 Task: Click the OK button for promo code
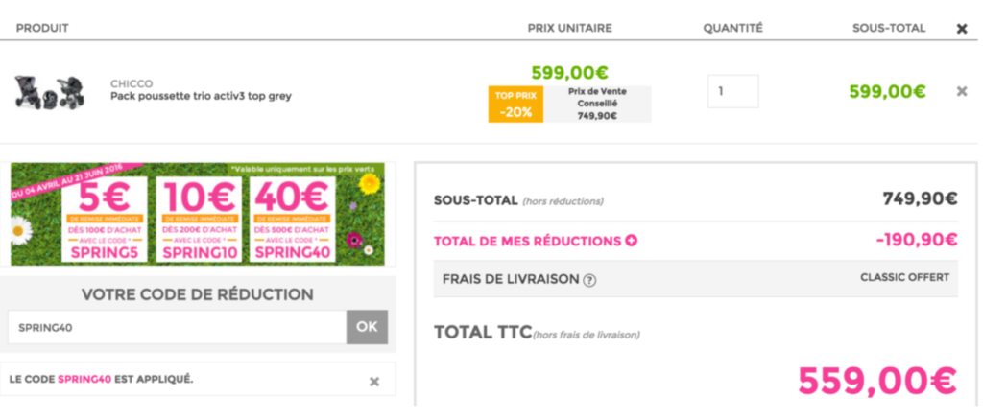367,327
